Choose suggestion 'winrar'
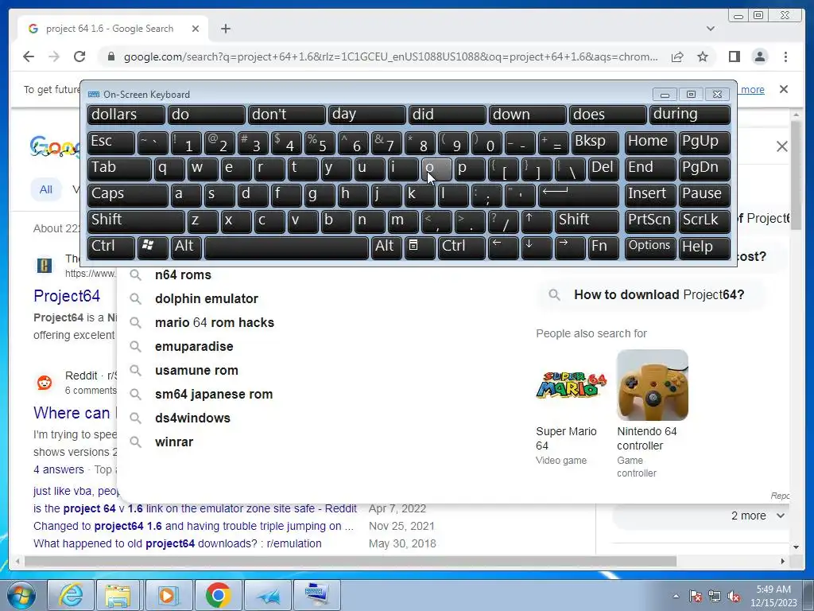 point(174,442)
